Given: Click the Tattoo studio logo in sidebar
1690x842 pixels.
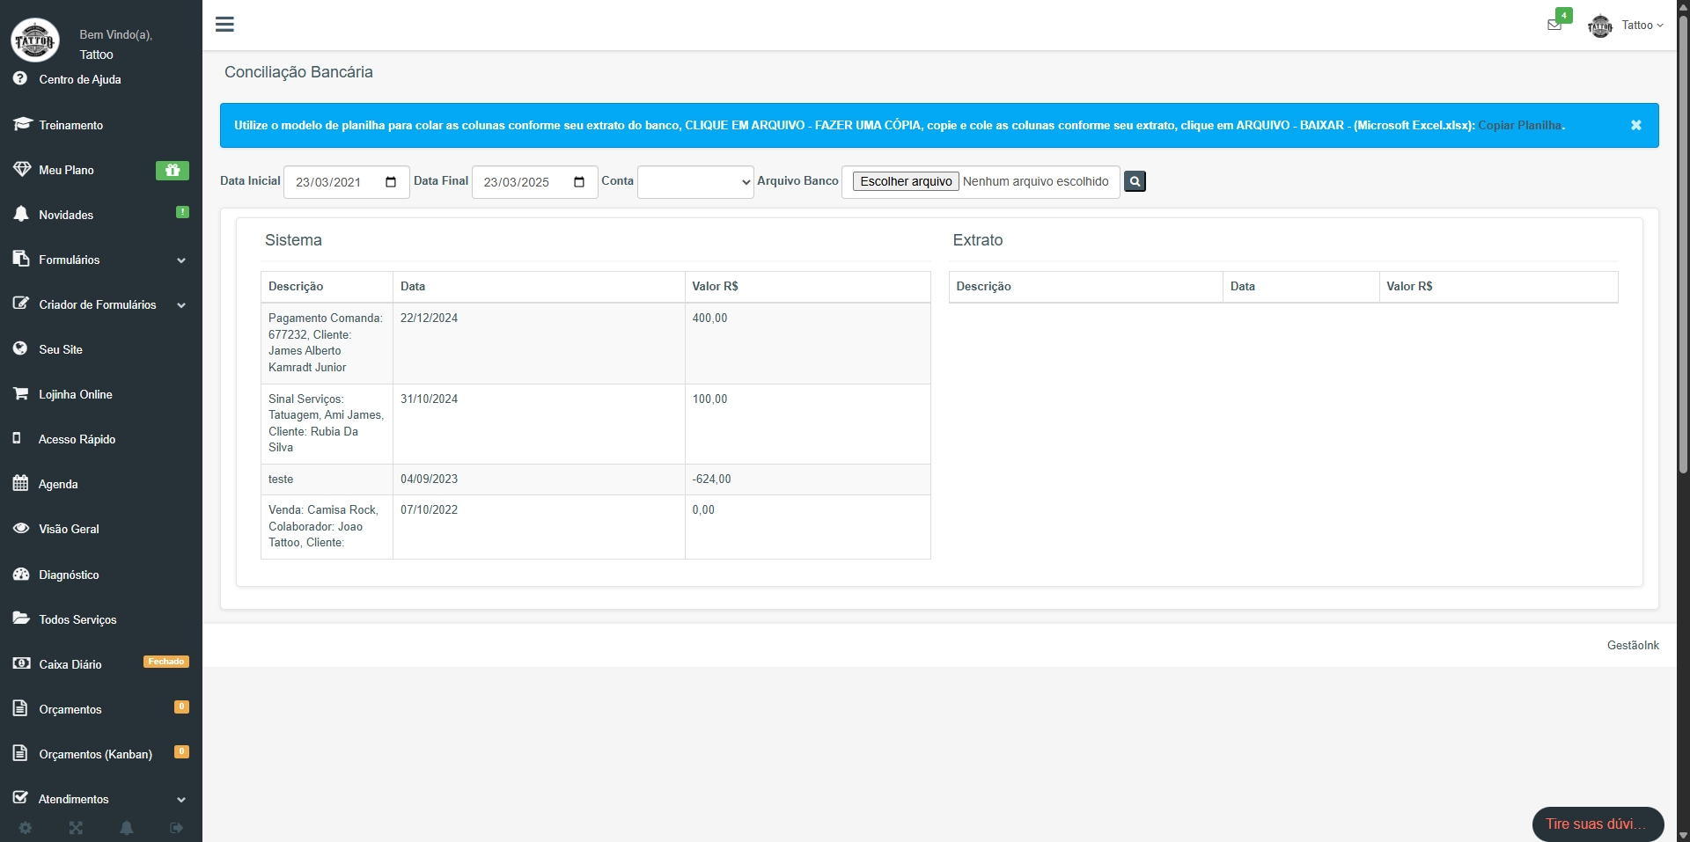Looking at the screenshot, I should (x=35, y=40).
